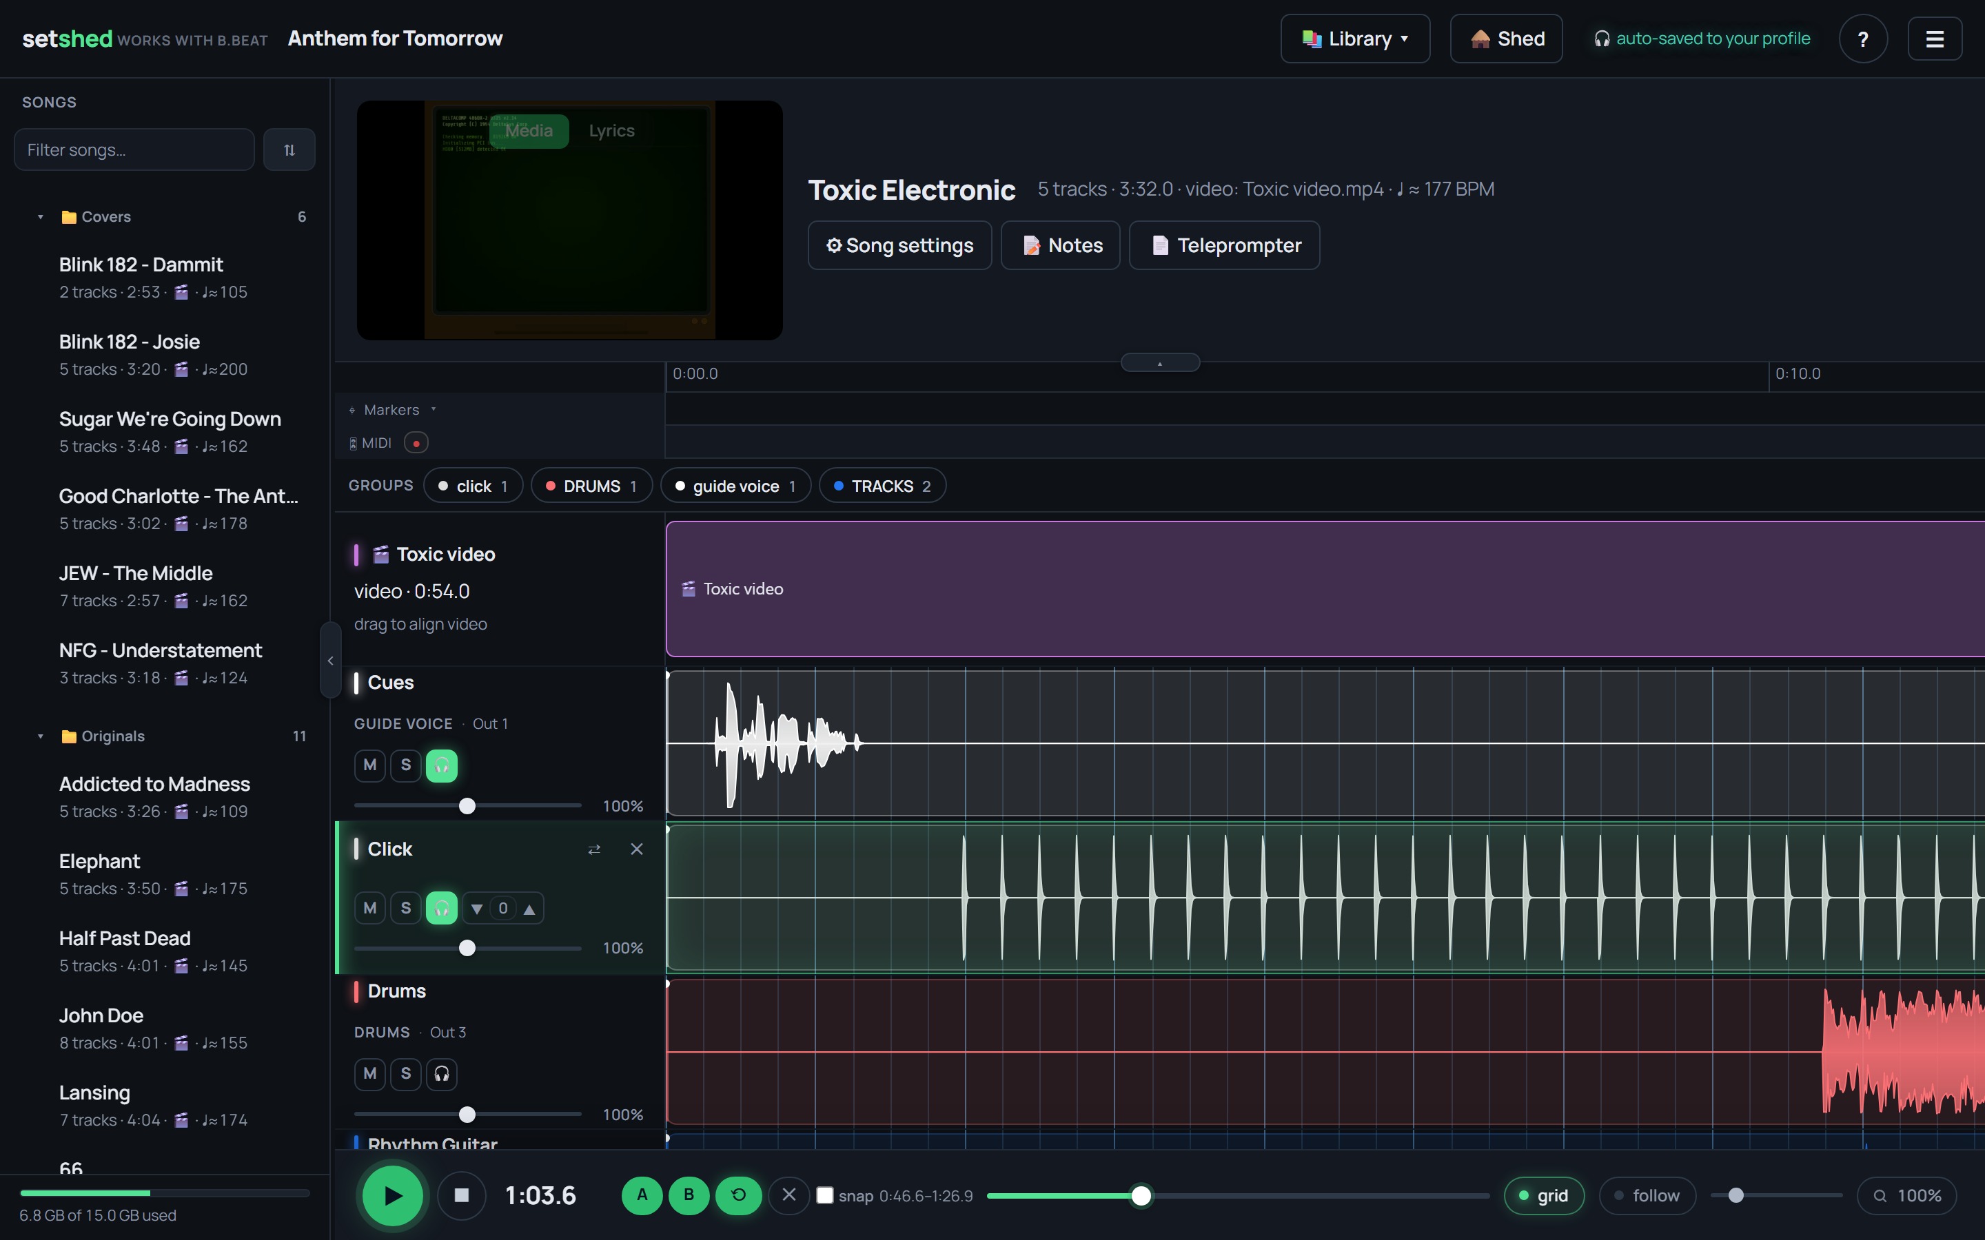Toggle the follow option
Image resolution: width=1985 pixels, height=1240 pixels.
point(1647,1196)
